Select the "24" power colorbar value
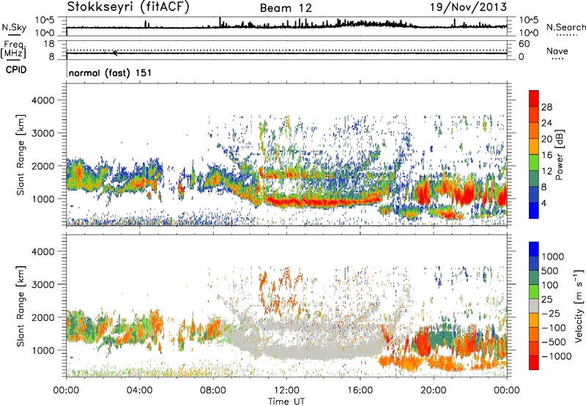 tap(546, 123)
